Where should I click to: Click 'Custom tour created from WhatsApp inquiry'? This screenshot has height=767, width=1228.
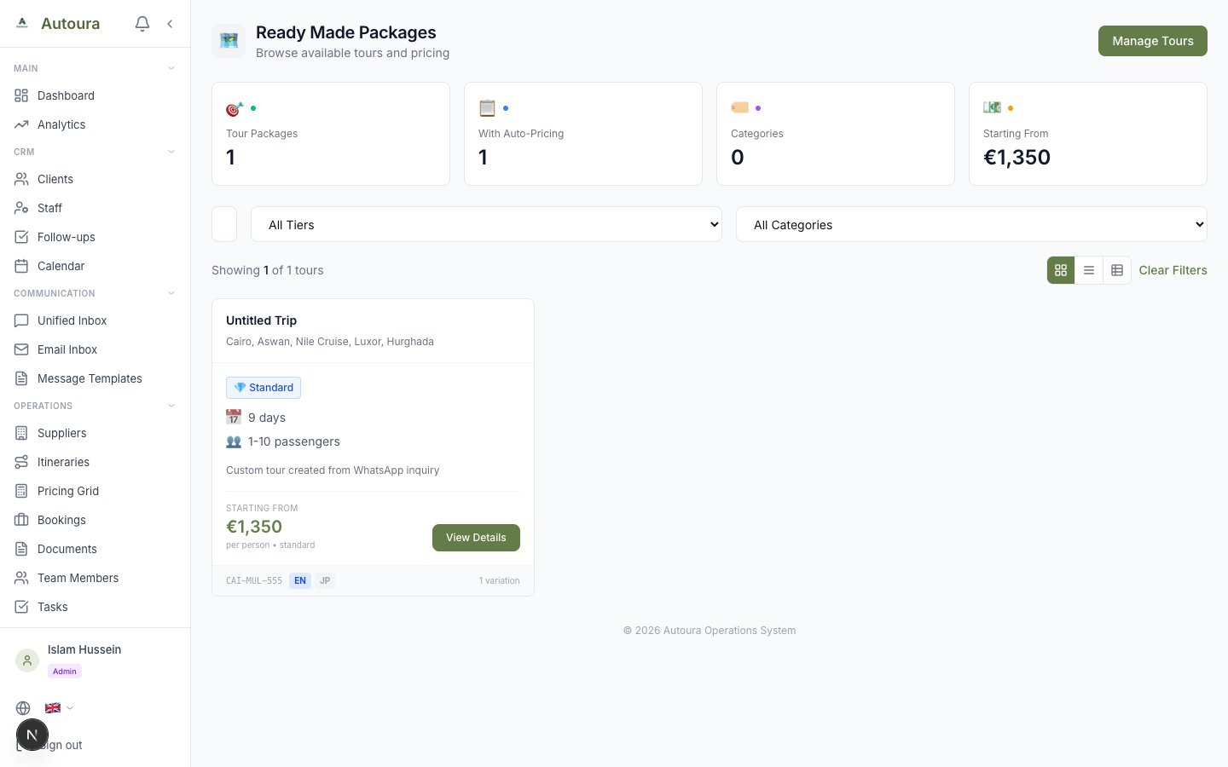[x=333, y=470]
